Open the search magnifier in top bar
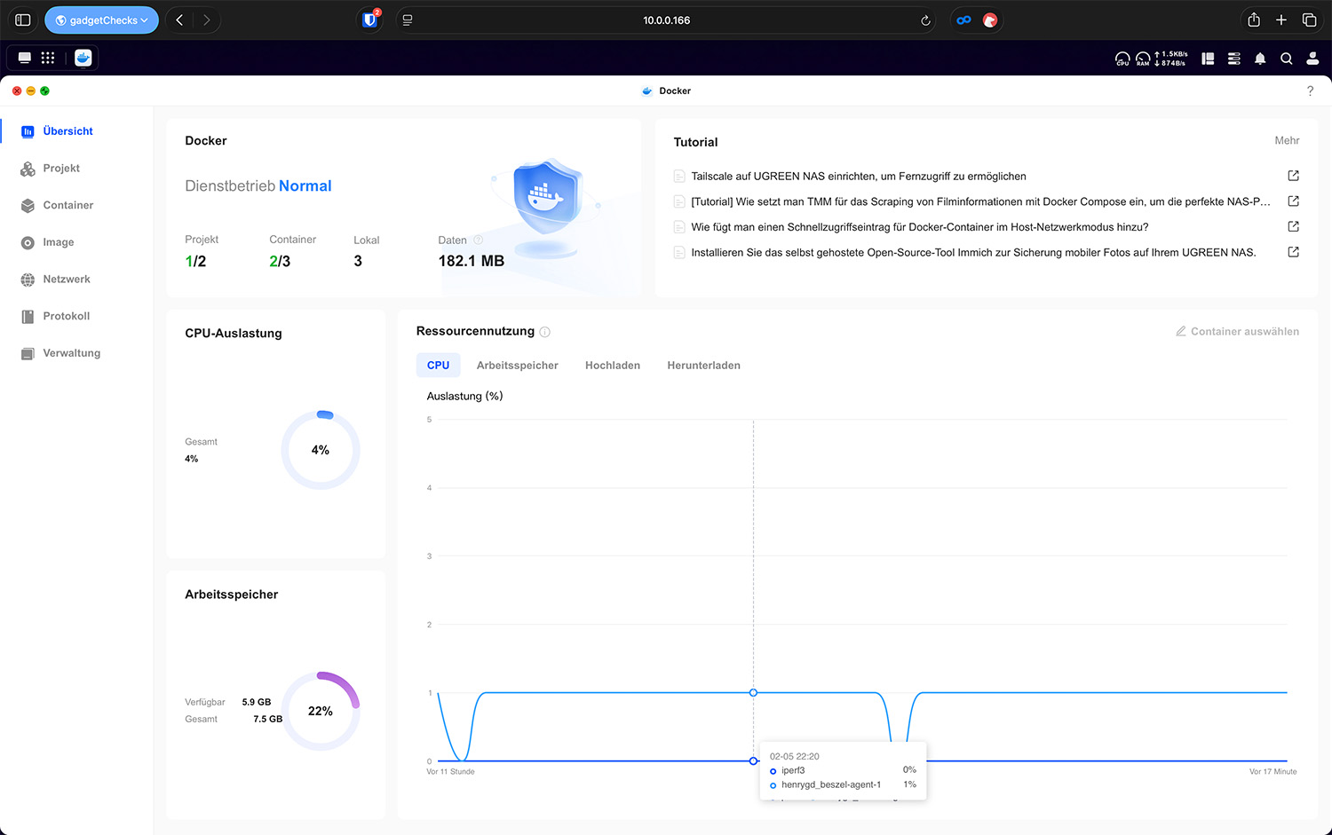This screenshot has height=835, width=1332. tap(1286, 59)
